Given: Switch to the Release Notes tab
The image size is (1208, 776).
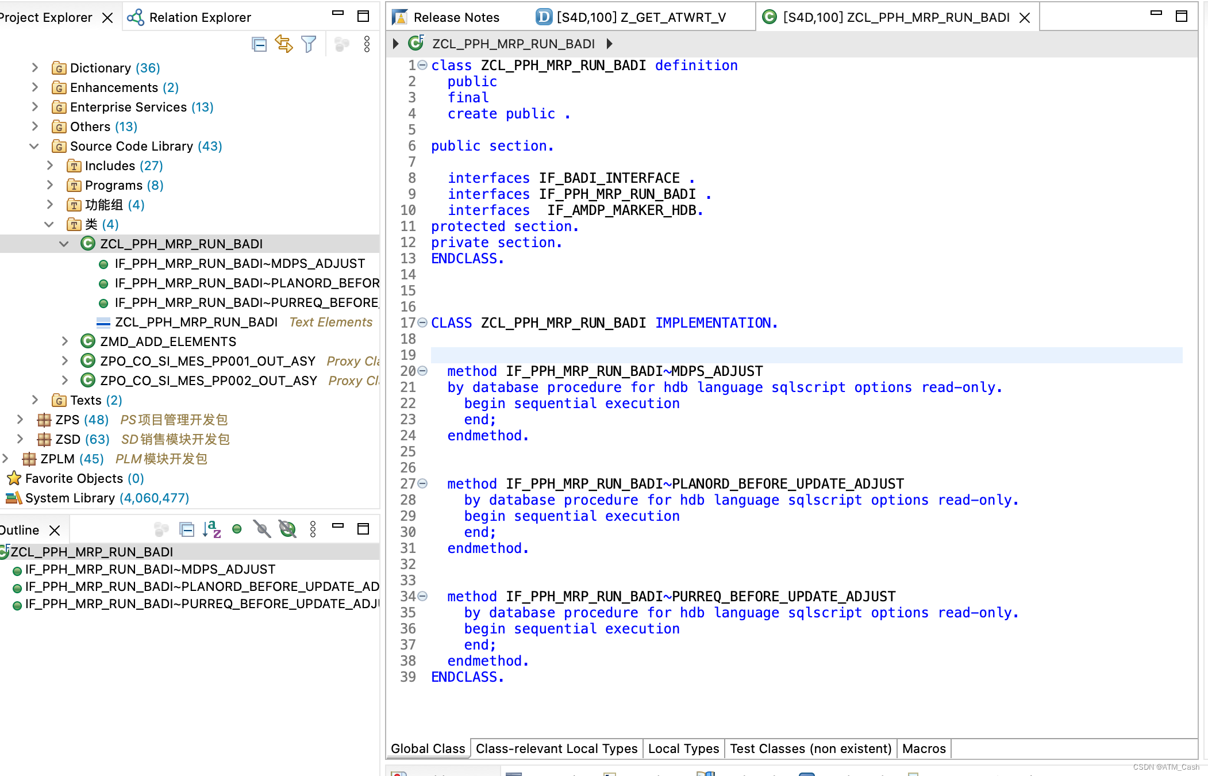Looking at the screenshot, I should (x=456, y=17).
